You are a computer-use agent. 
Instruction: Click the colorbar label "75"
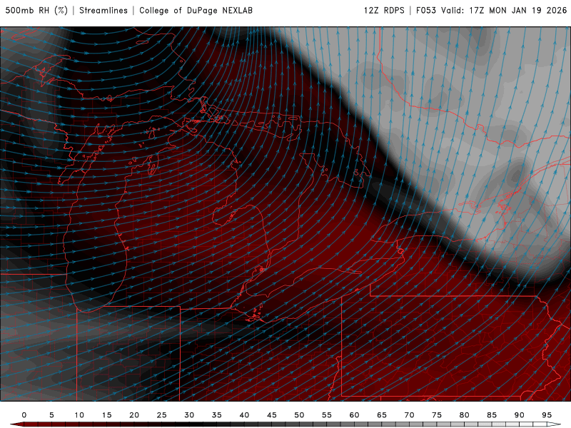(437, 415)
